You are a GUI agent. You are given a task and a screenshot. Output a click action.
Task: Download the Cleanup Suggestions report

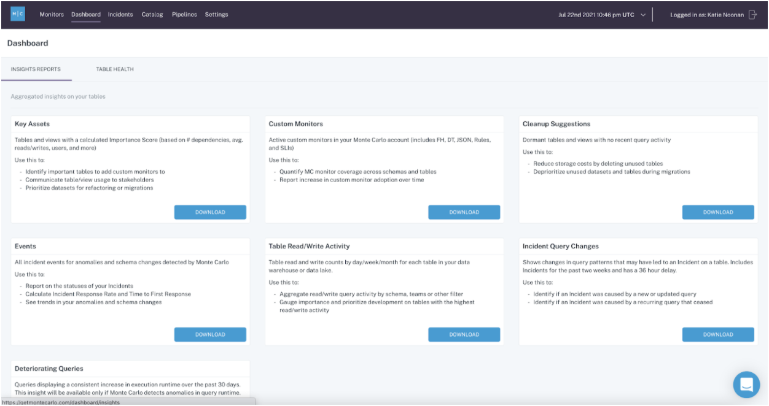click(718, 212)
